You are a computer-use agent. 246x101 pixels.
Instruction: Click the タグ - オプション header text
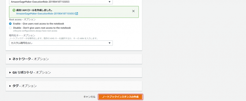25,86
